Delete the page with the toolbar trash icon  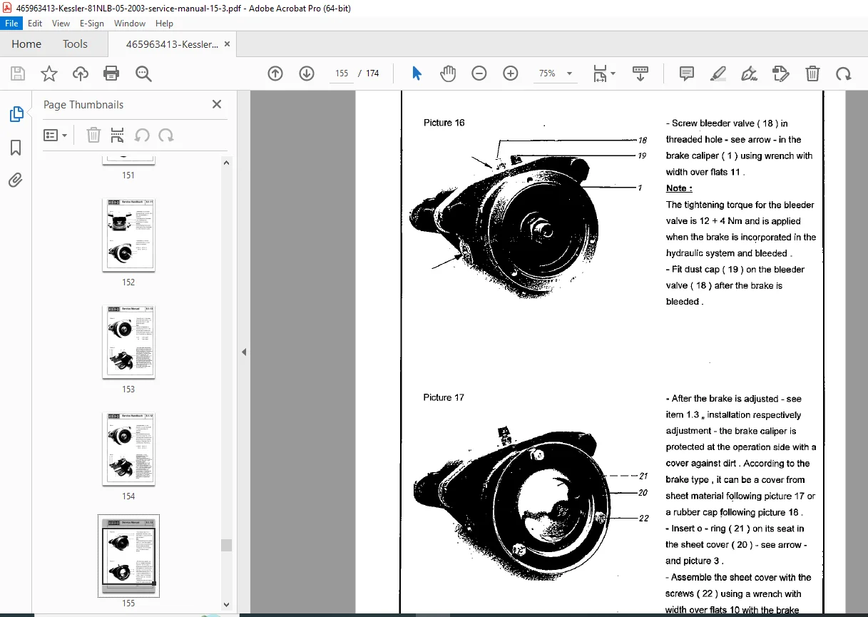click(812, 73)
